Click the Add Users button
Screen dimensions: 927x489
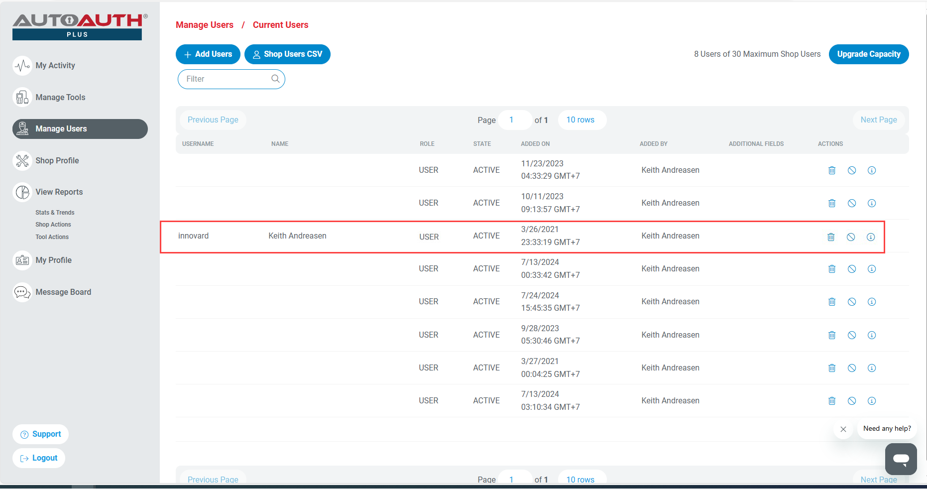208,54
